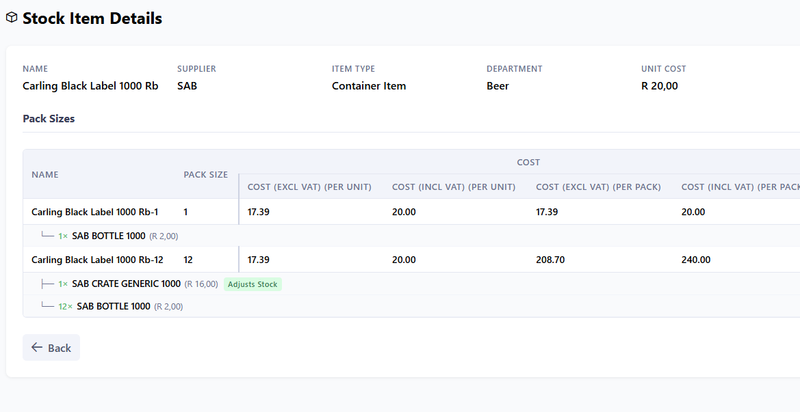Image resolution: width=800 pixels, height=412 pixels.
Task: Click the PACK SIZE column header
Action: 205,175
